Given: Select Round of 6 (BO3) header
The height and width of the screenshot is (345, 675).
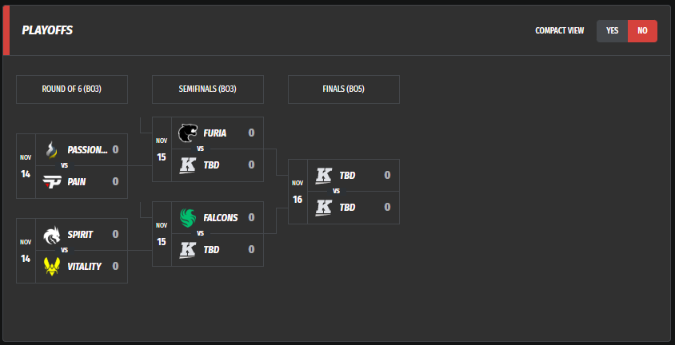Looking at the screenshot, I should coord(72,89).
